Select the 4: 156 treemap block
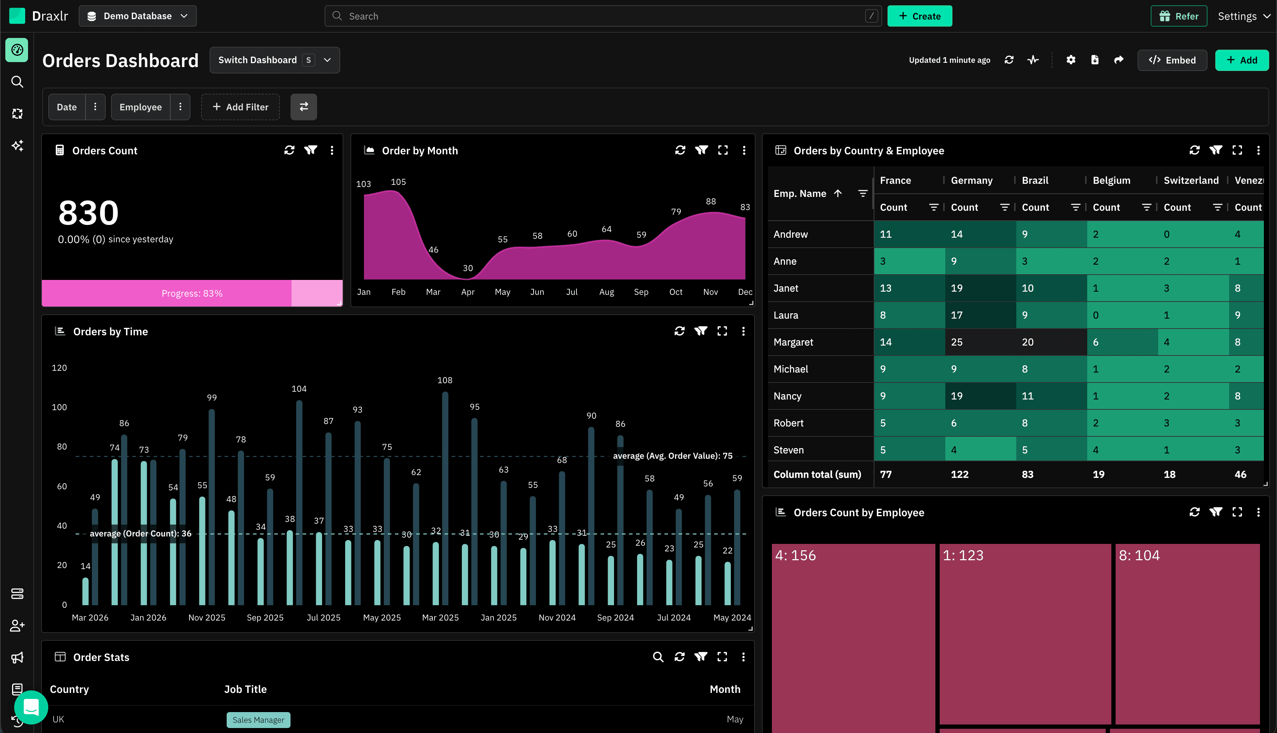This screenshot has height=733, width=1277. [x=854, y=638]
